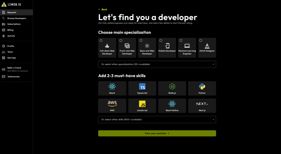Select the React skill icon

coord(112,87)
